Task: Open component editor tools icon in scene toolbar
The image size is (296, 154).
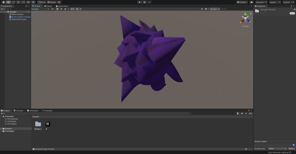Action: pyautogui.click(x=202, y=9)
